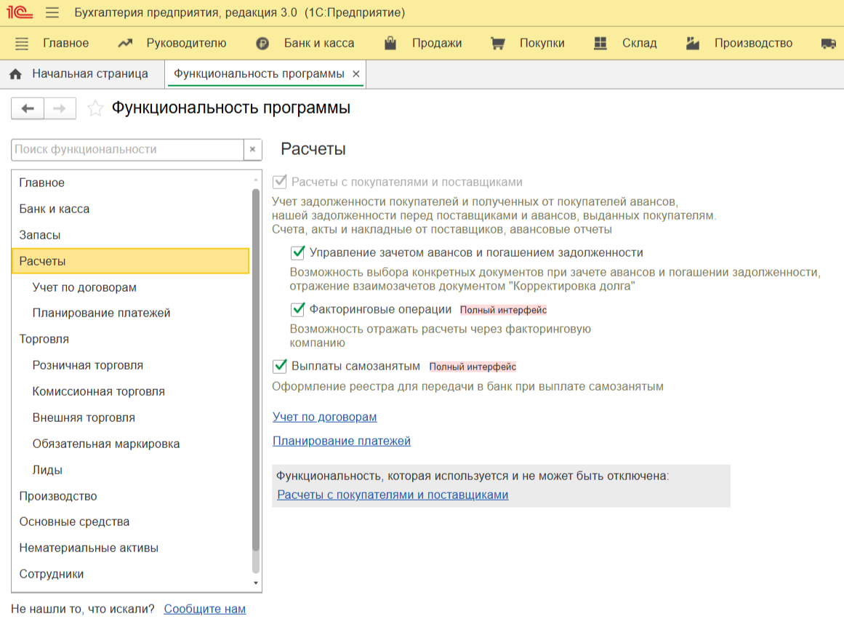844x627 pixels.
Task: Open the truck icon section at far right
Action: click(829, 44)
